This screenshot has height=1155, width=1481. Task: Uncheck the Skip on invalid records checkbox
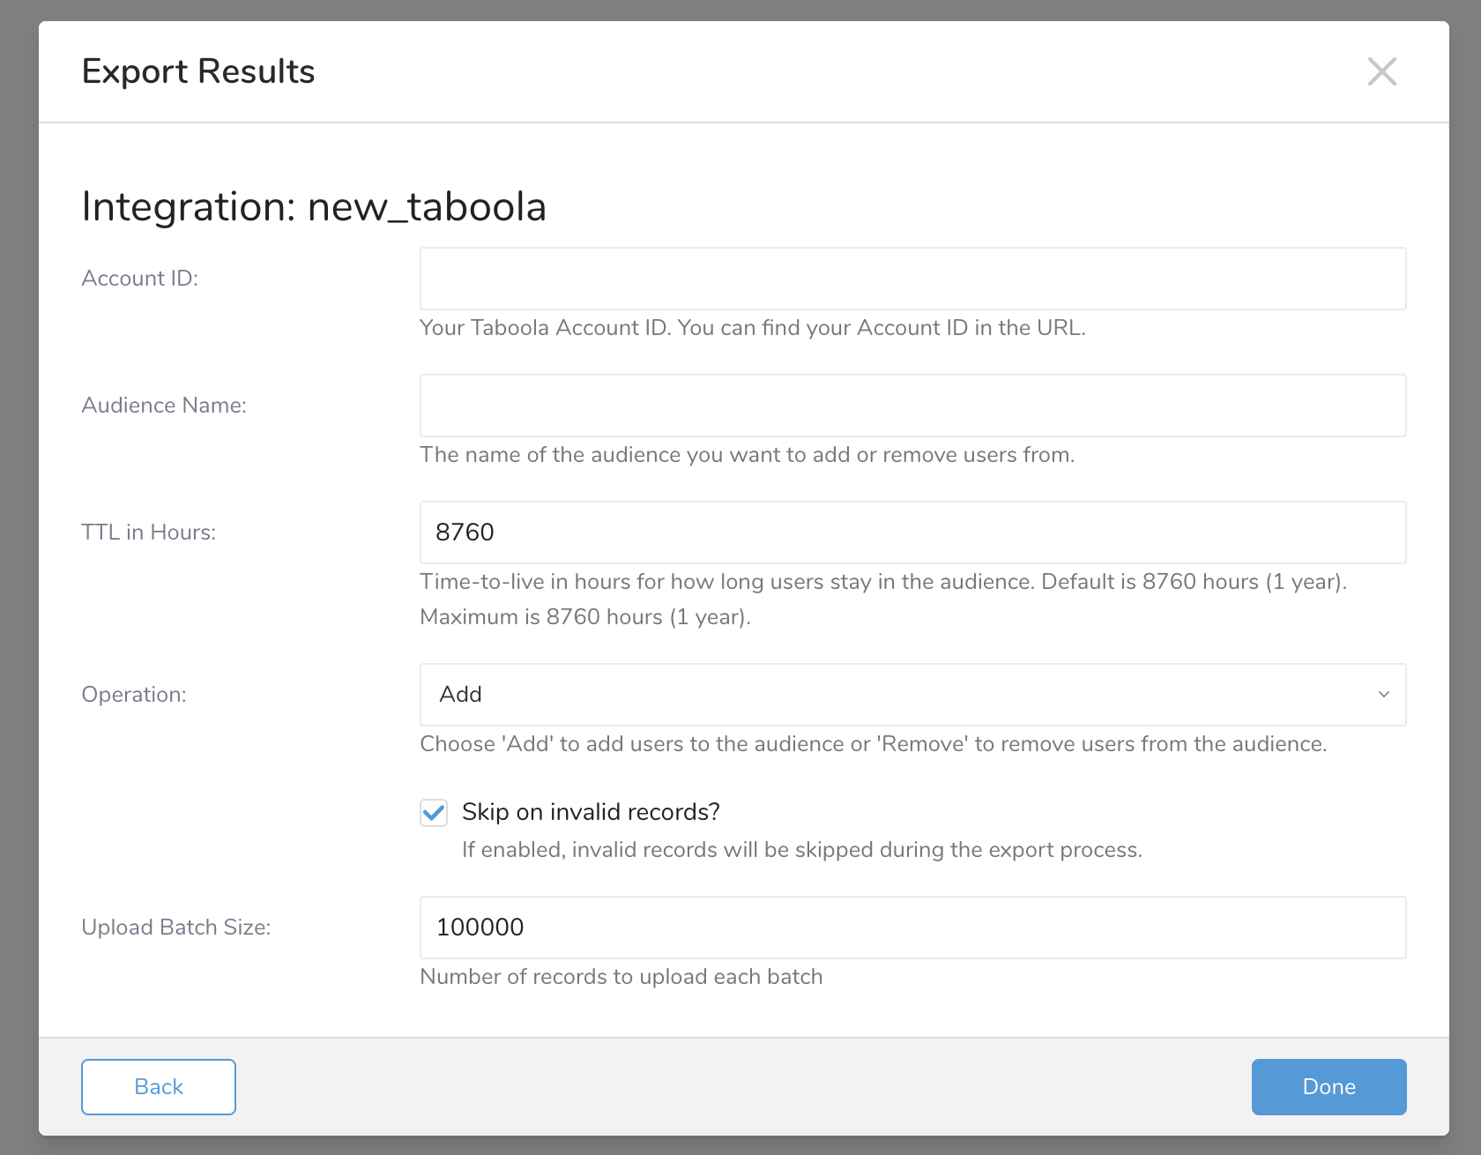[434, 812]
